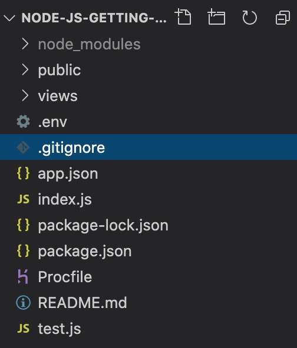
Task: Click the git icon beside .gitignore
Action: click(x=23, y=148)
